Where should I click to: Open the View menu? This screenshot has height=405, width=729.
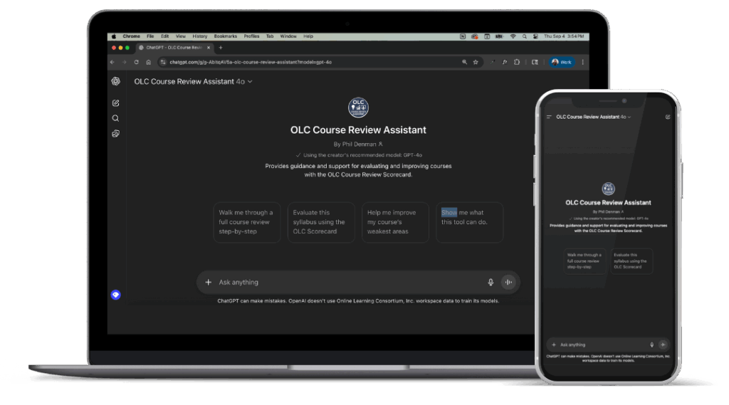[x=180, y=36]
